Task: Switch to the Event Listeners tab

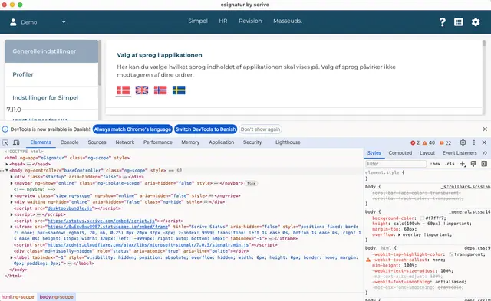Action: (x=460, y=153)
